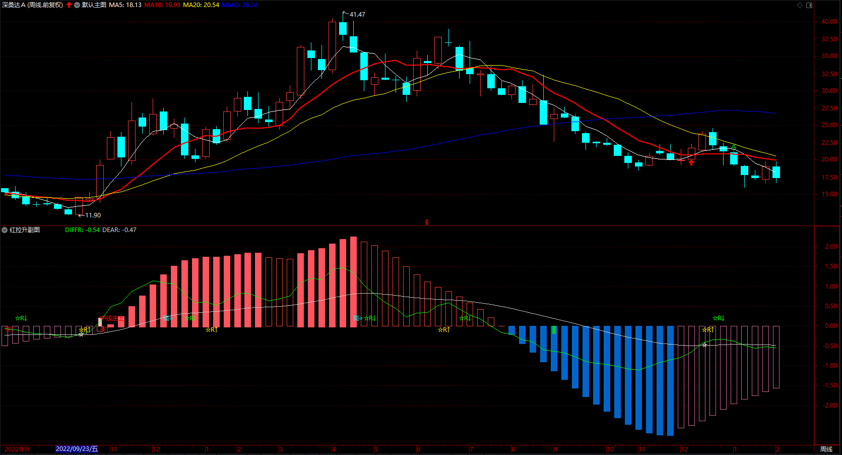Click the green DIFFR: -0.54 value
The width and height of the screenshot is (842, 455).
pyautogui.click(x=83, y=230)
